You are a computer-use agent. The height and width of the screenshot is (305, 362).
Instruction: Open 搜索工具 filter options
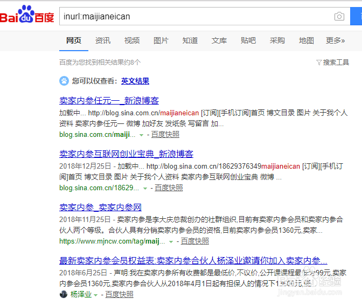332,63
